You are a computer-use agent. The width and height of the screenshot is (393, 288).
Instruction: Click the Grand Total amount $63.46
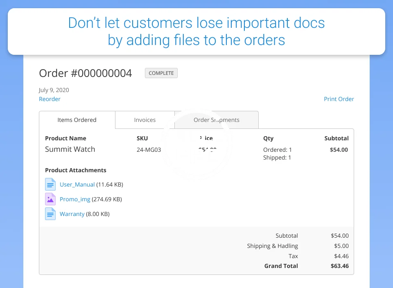[x=339, y=266]
